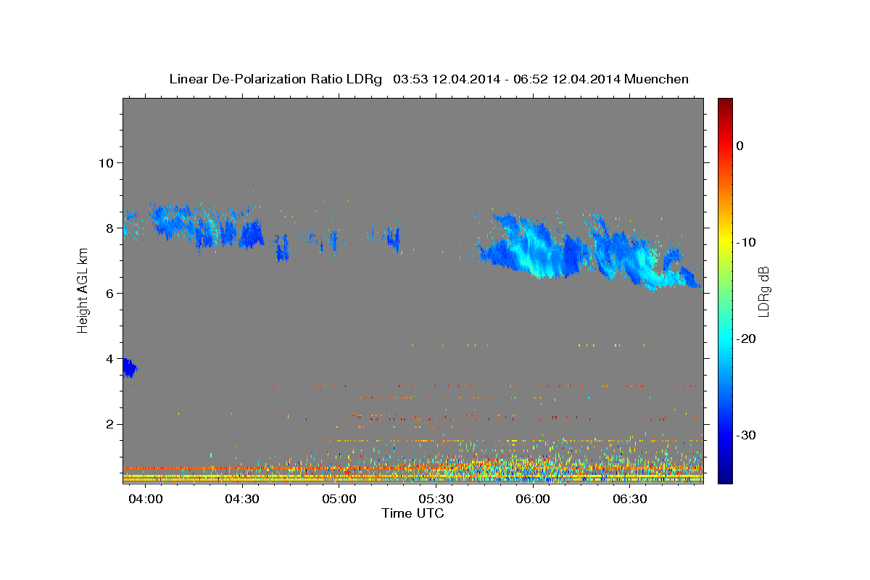
Task: Click the height tick label '2'
Action: click(110, 423)
